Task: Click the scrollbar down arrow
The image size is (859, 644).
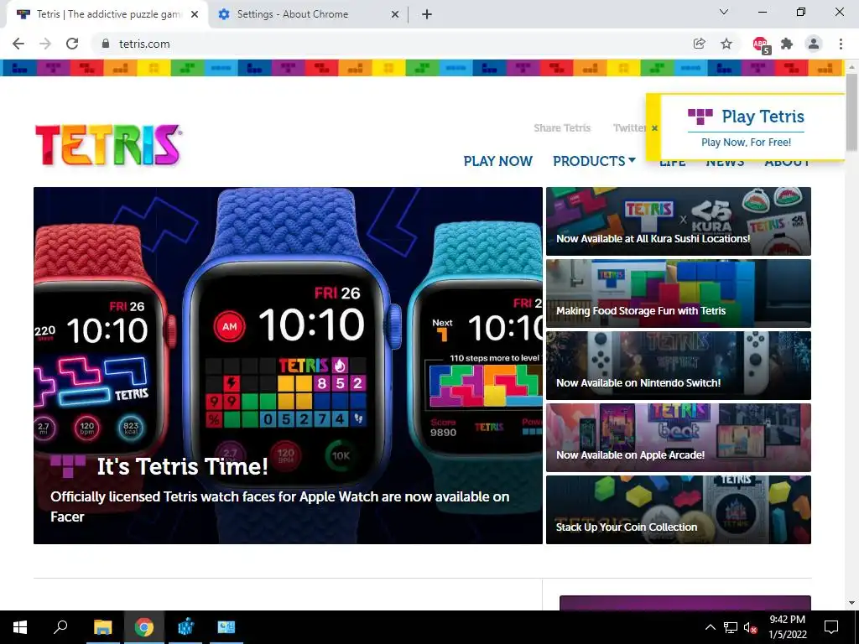Action: (851, 603)
